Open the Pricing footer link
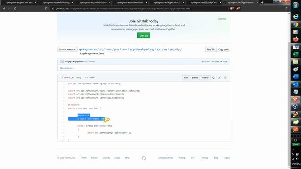301x169 pixels. (x=182, y=158)
